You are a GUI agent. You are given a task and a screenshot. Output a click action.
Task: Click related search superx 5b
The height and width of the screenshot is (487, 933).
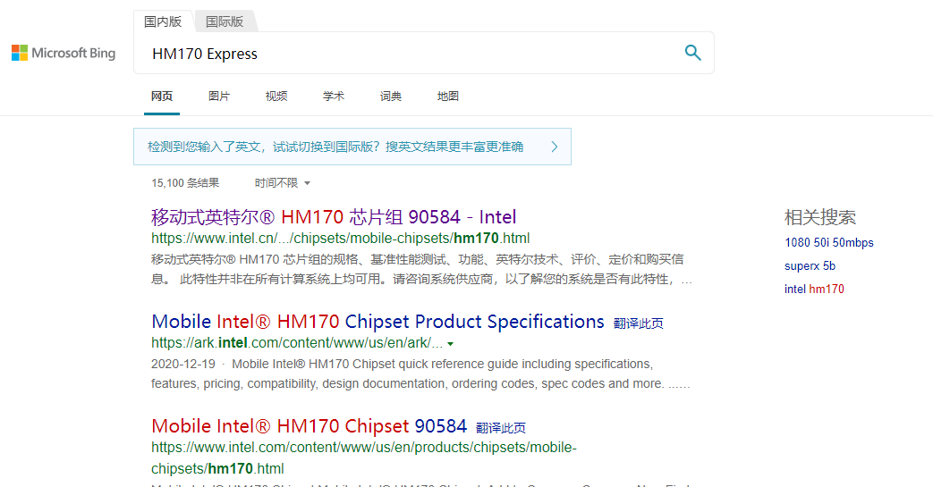[810, 266]
